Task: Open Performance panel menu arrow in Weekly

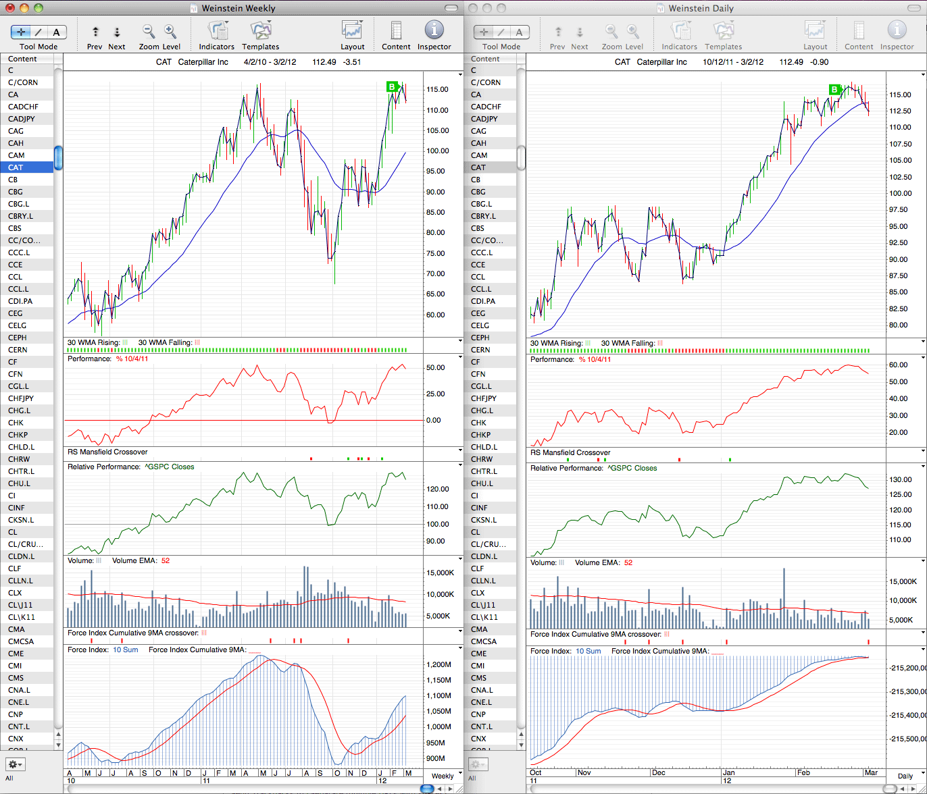Action: [460, 358]
